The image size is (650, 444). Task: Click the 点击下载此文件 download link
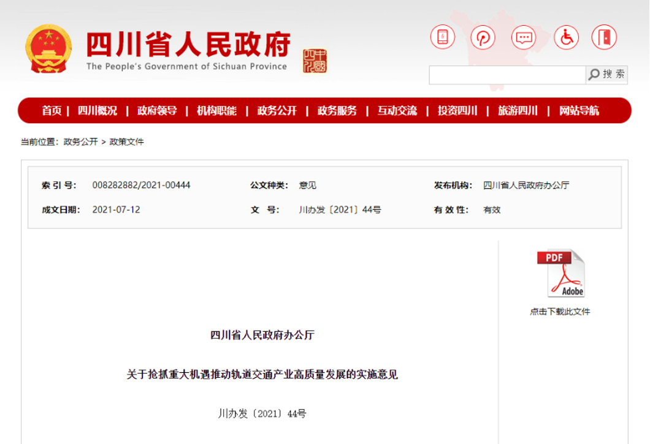pos(560,311)
